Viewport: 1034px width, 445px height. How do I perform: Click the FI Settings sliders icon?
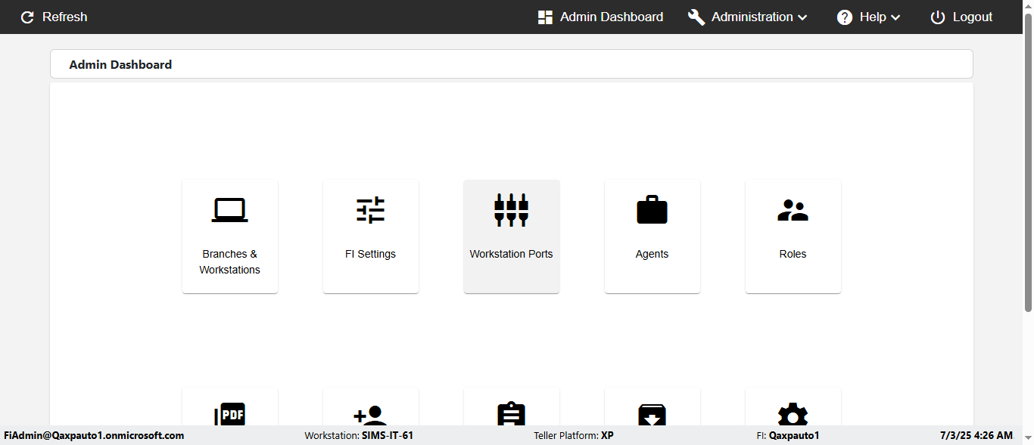click(371, 210)
